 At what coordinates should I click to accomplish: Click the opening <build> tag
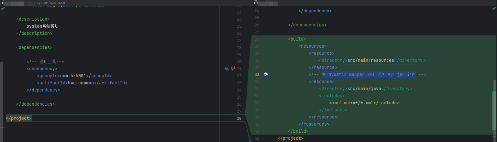297,39
